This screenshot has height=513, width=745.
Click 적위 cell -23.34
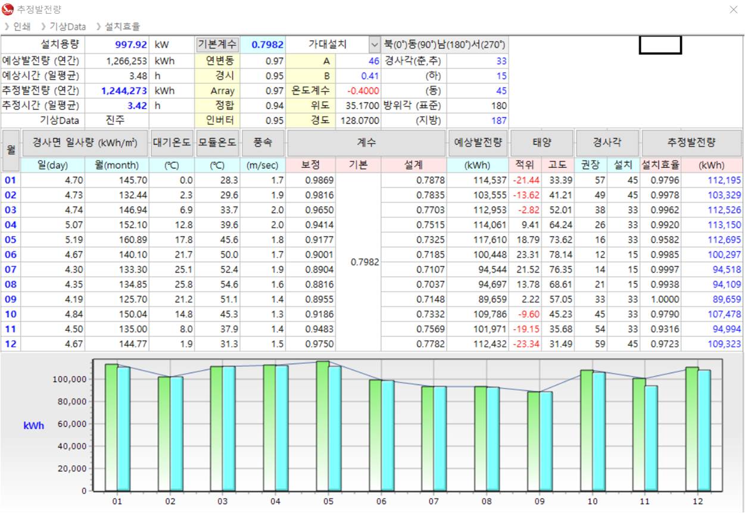pos(526,344)
